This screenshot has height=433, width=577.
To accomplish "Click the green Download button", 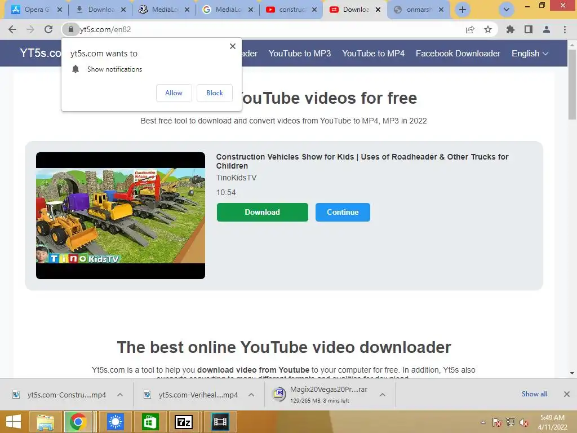I will click(x=263, y=212).
